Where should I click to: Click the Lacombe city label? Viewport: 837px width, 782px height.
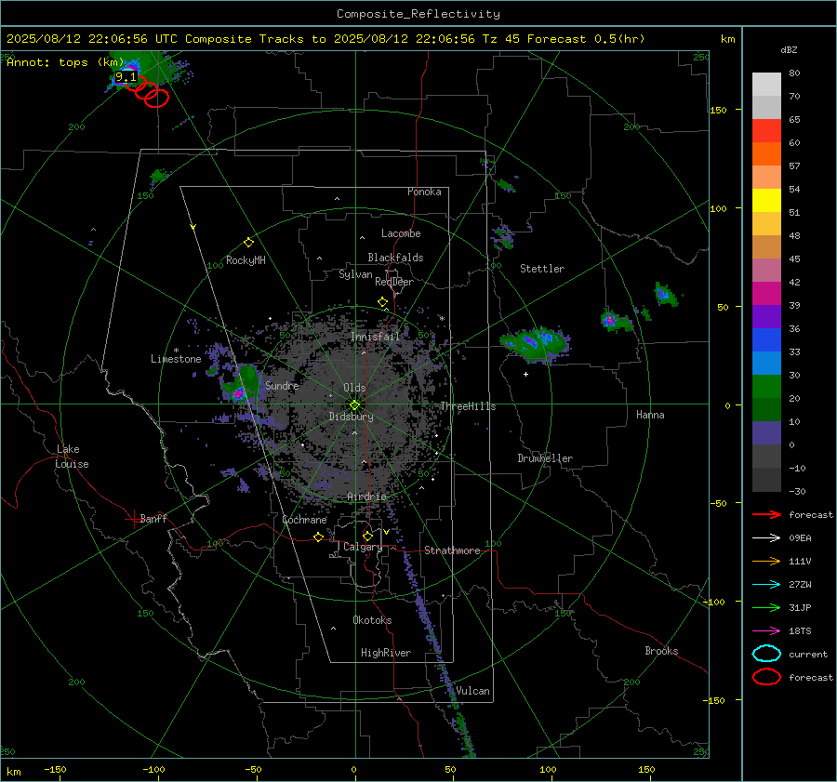[x=401, y=233]
